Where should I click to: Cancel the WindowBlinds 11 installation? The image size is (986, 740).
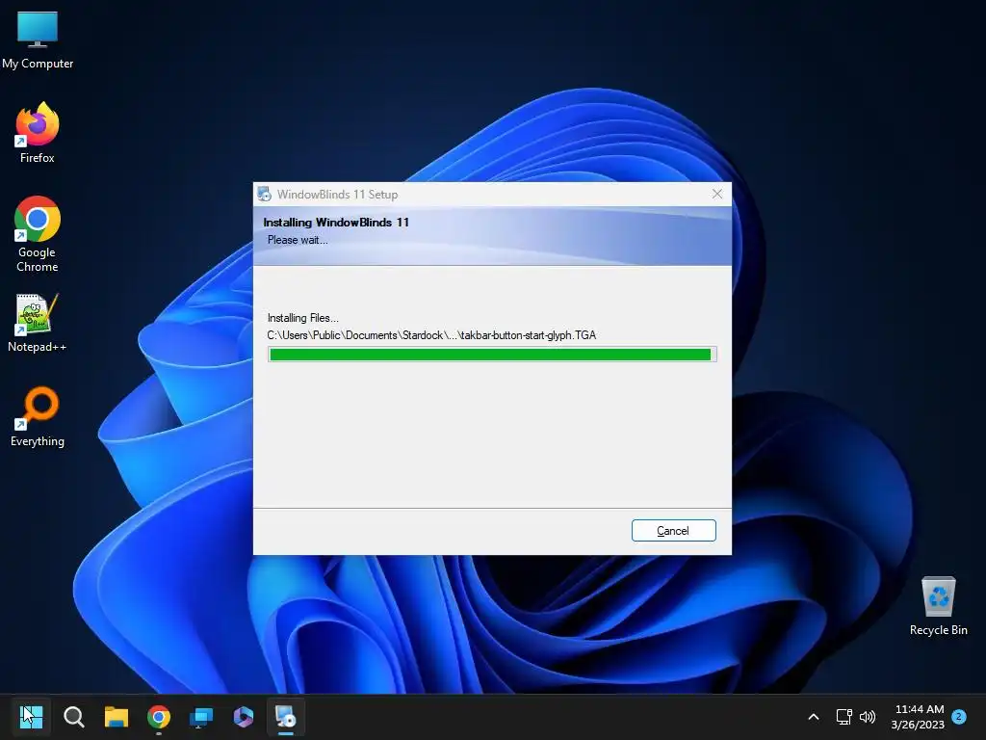[673, 531]
